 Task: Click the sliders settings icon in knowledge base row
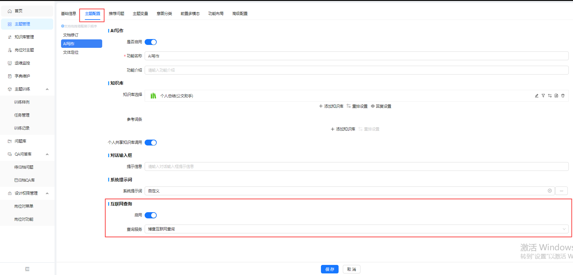click(x=550, y=96)
